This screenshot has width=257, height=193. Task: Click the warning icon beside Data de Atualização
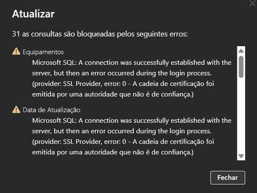click(16, 109)
